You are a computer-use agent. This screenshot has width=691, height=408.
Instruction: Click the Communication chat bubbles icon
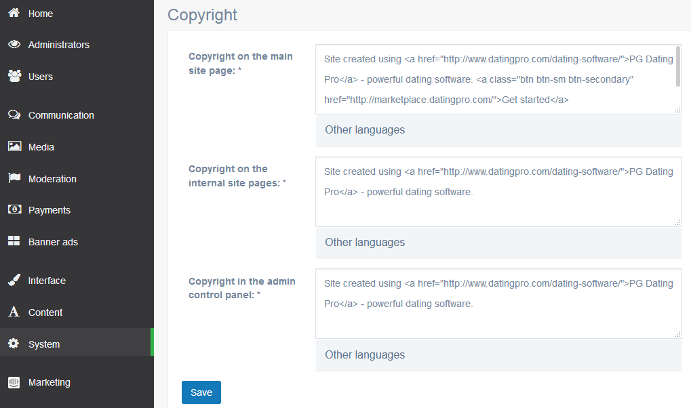point(14,115)
